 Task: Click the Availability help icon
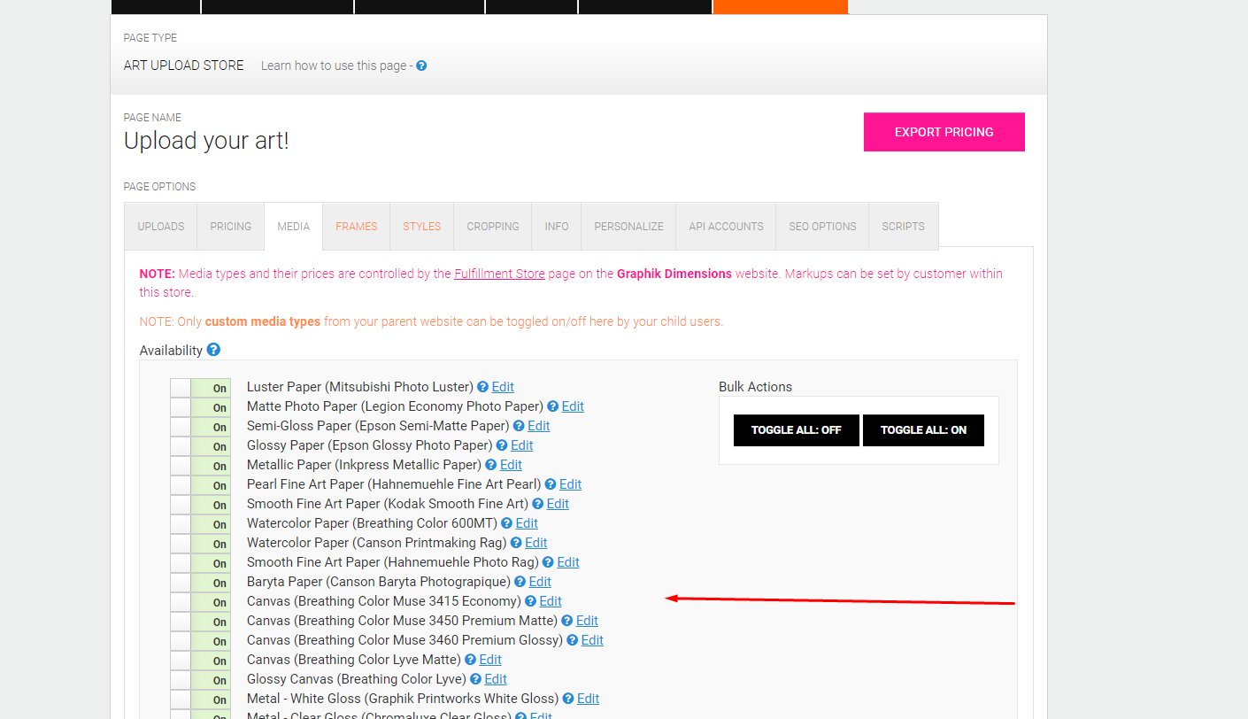tap(213, 350)
